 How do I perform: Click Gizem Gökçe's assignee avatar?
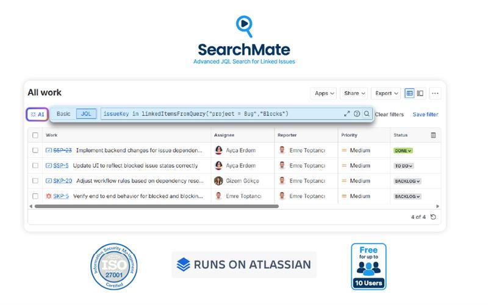click(219, 181)
